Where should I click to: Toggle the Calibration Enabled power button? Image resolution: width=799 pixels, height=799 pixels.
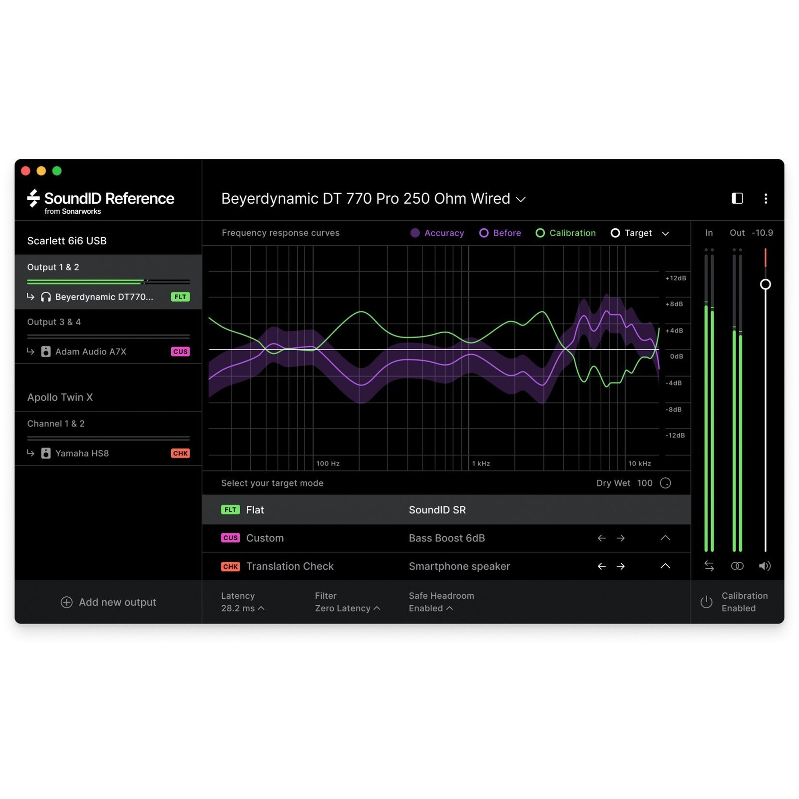[706, 602]
